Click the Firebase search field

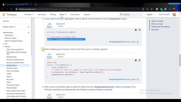131,14
